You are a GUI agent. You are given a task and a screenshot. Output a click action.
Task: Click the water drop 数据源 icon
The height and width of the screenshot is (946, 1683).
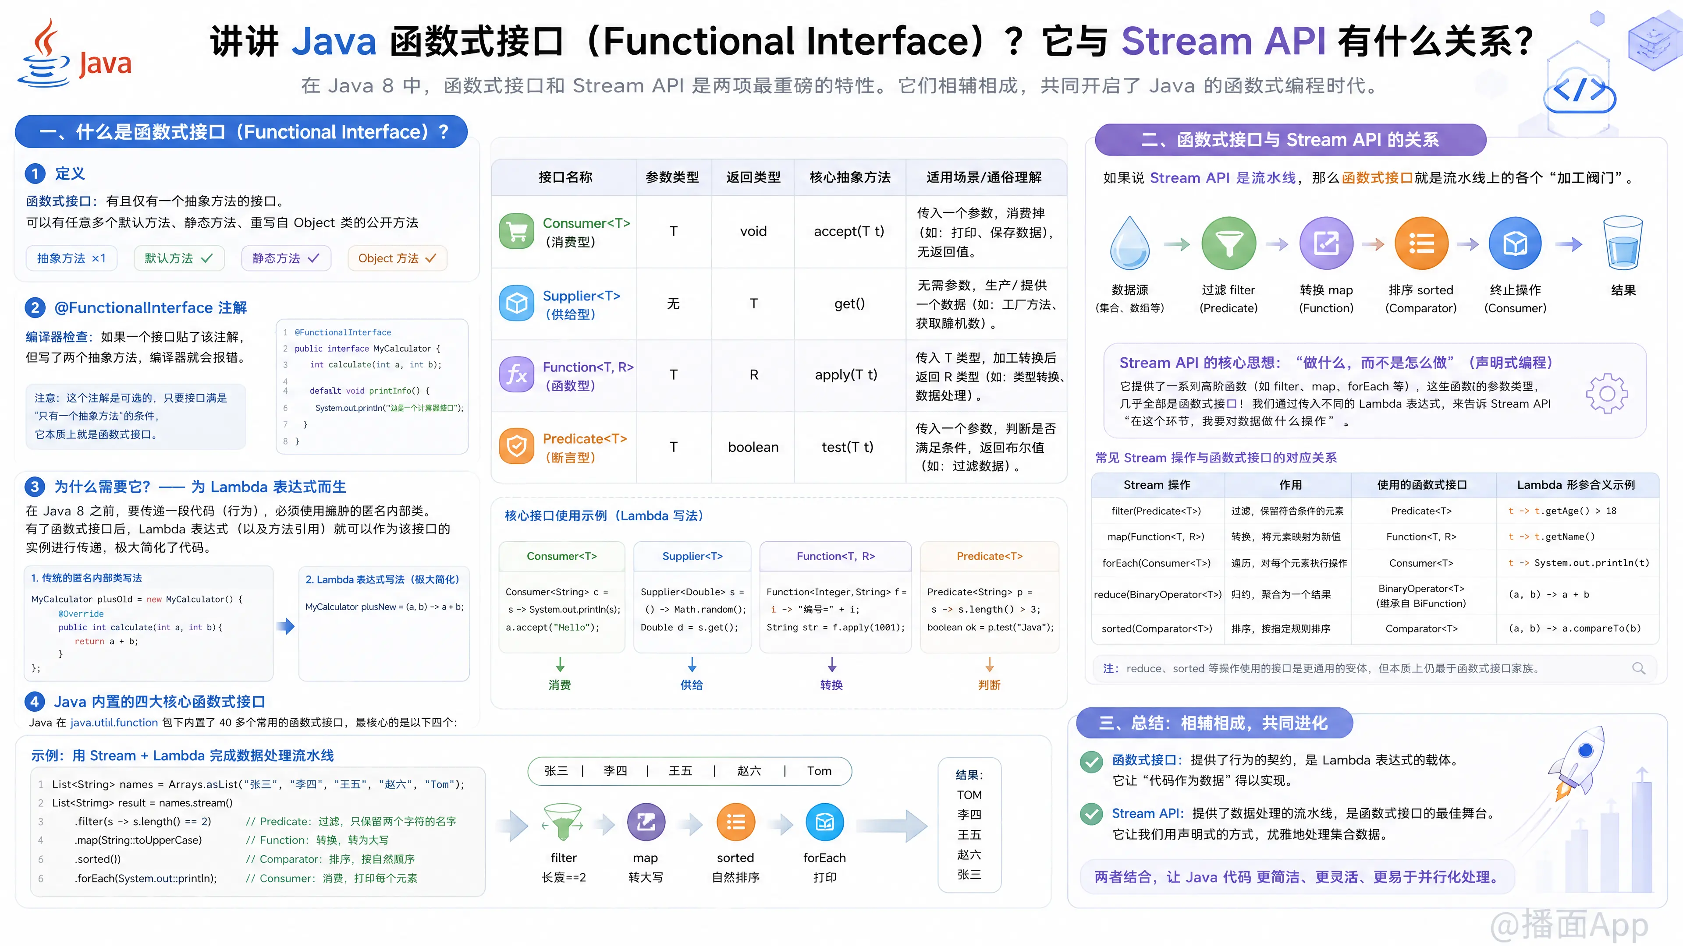[x=1129, y=243]
